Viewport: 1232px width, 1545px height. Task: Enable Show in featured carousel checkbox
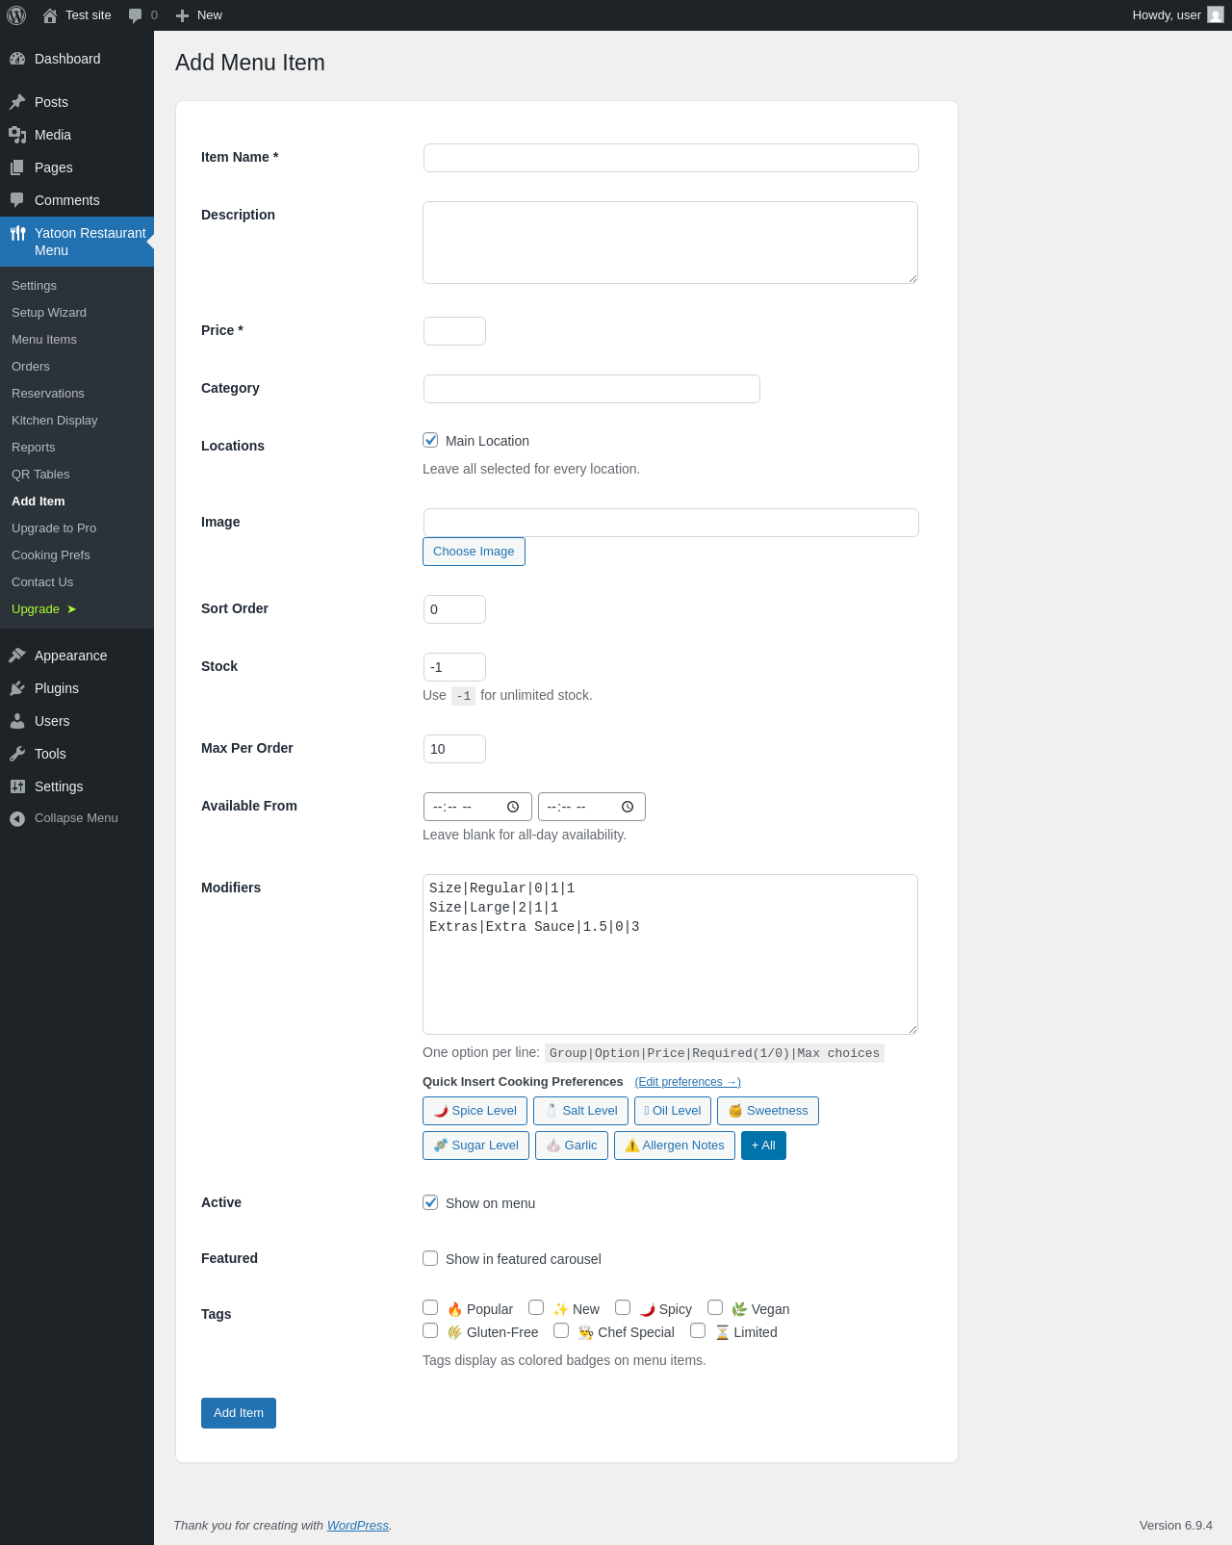point(430,1258)
